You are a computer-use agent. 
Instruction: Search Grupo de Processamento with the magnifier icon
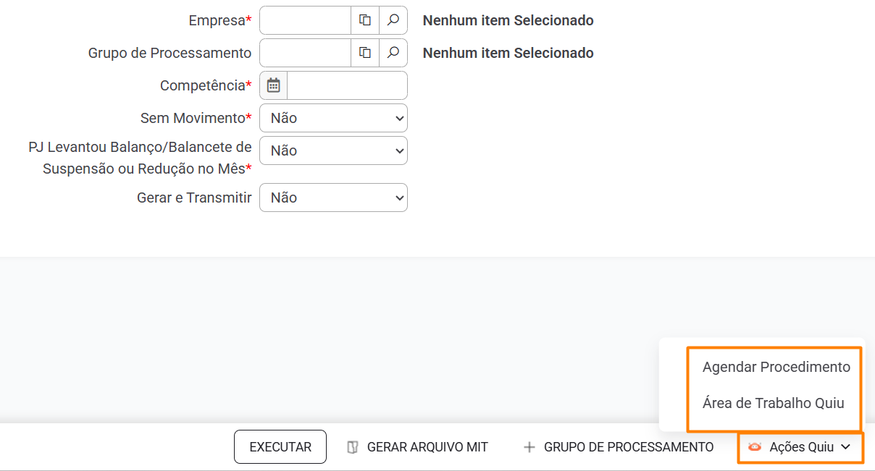pyautogui.click(x=393, y=53)
